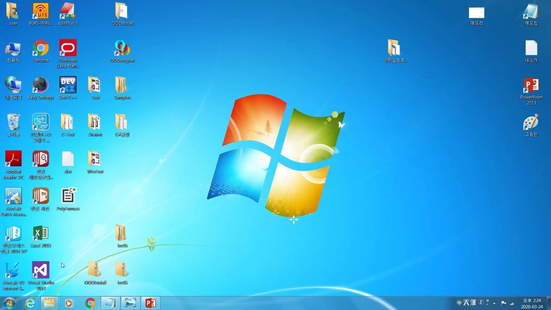Image resolution: width=551 pixels, height=310 pixels.
Task: Select the C#공장 folder
Action: [122, 126]
